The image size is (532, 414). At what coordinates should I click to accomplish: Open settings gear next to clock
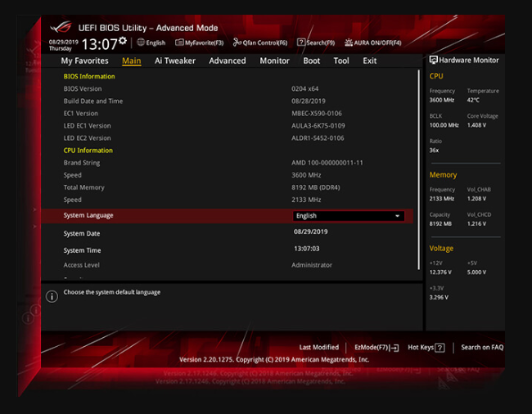(x=123, y=41)
